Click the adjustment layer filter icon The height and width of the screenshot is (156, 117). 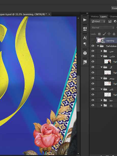point(115,21)
